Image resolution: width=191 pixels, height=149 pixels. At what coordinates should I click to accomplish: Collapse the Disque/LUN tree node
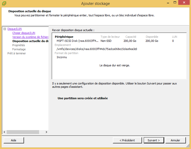pos(5,29)
